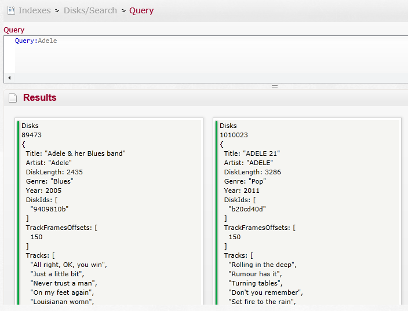Click the "All right, OK, you win" track
Image resolution: width=408 pixels, height=311 pixels.
(69, 265)
